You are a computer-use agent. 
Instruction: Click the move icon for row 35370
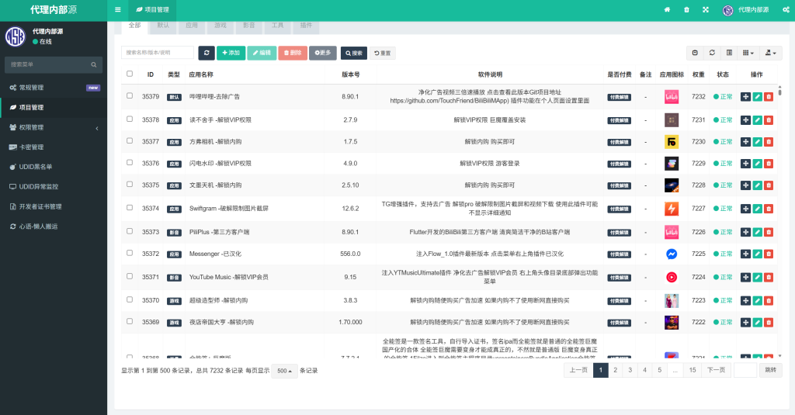coord(745,300)
